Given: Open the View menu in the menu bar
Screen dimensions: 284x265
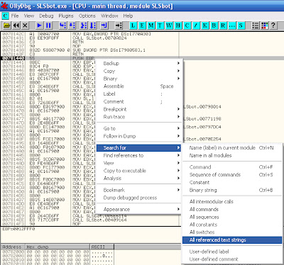Looking at the screenshot, I should point(29,16).
